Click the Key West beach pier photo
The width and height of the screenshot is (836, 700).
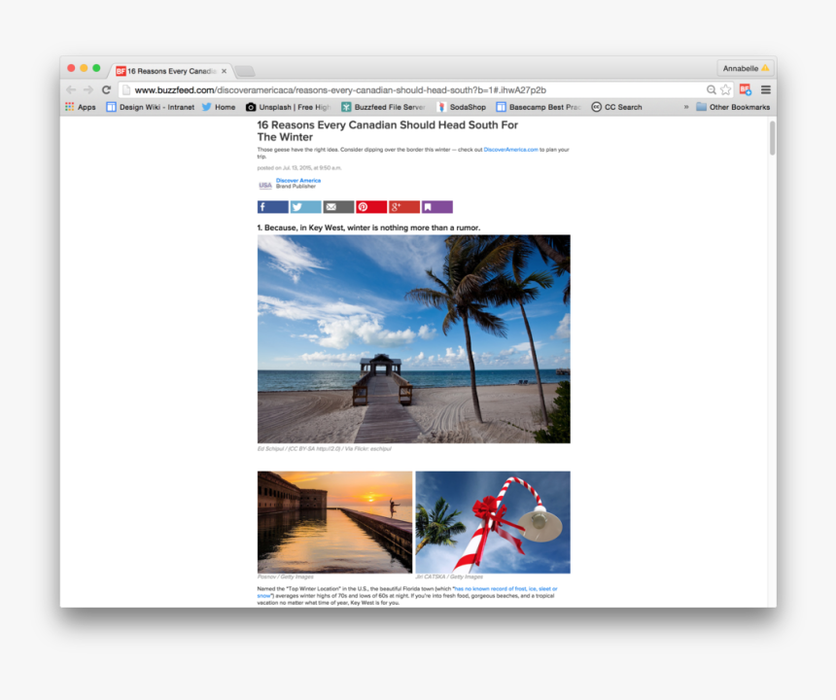tap(414, 339)
